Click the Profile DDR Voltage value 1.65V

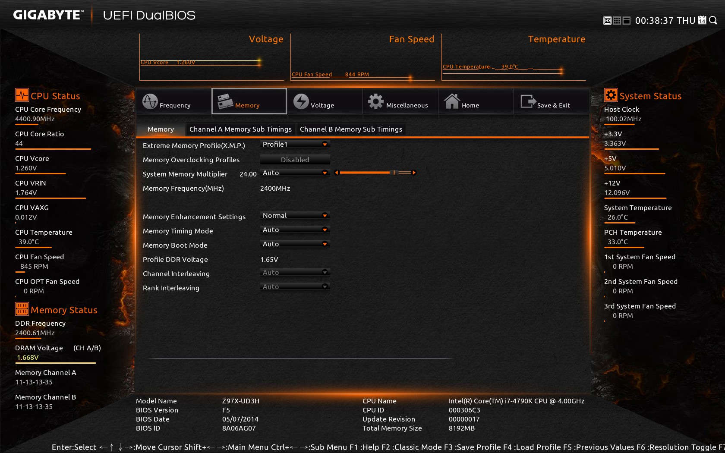[269, 260]
